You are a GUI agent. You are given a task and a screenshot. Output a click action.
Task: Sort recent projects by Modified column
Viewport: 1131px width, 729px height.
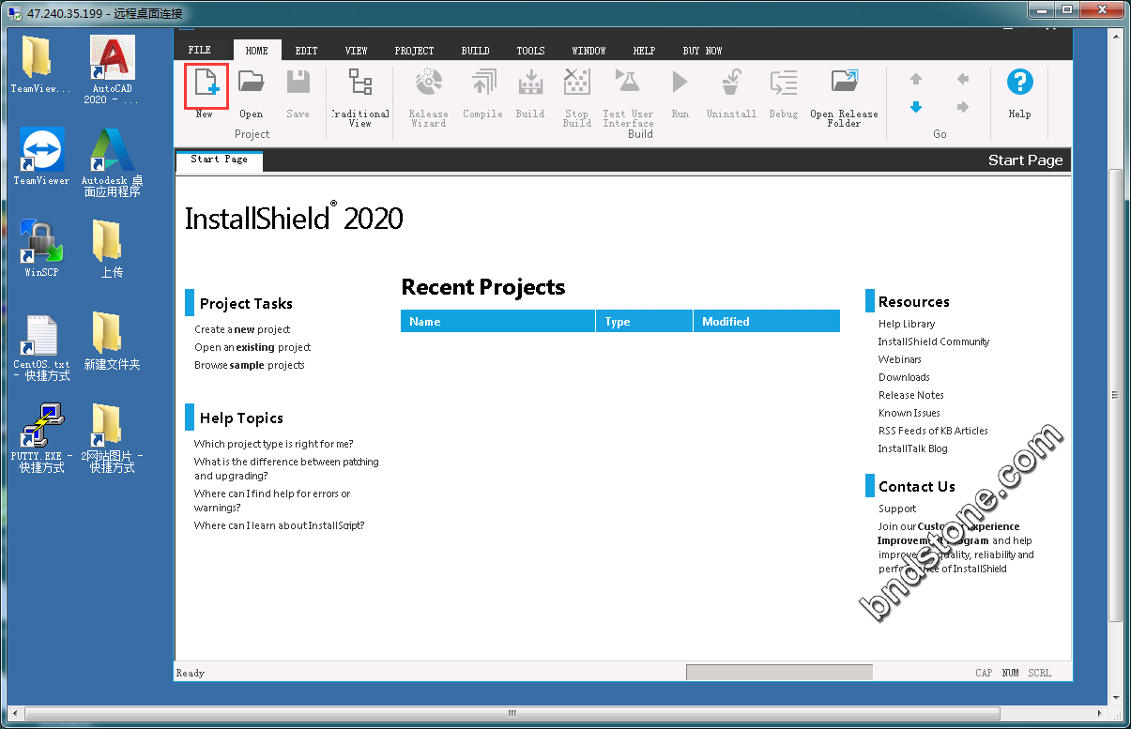point(766,322)
